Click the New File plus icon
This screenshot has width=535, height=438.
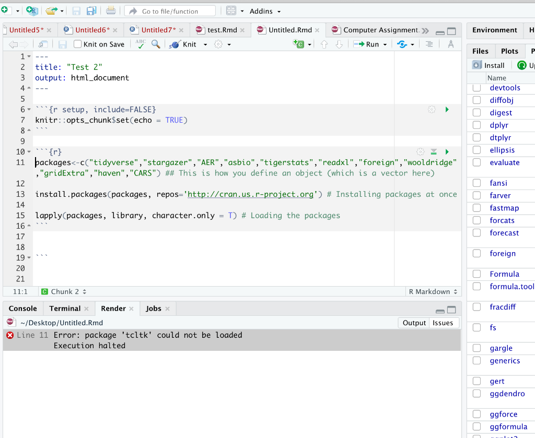coord(5,10)
